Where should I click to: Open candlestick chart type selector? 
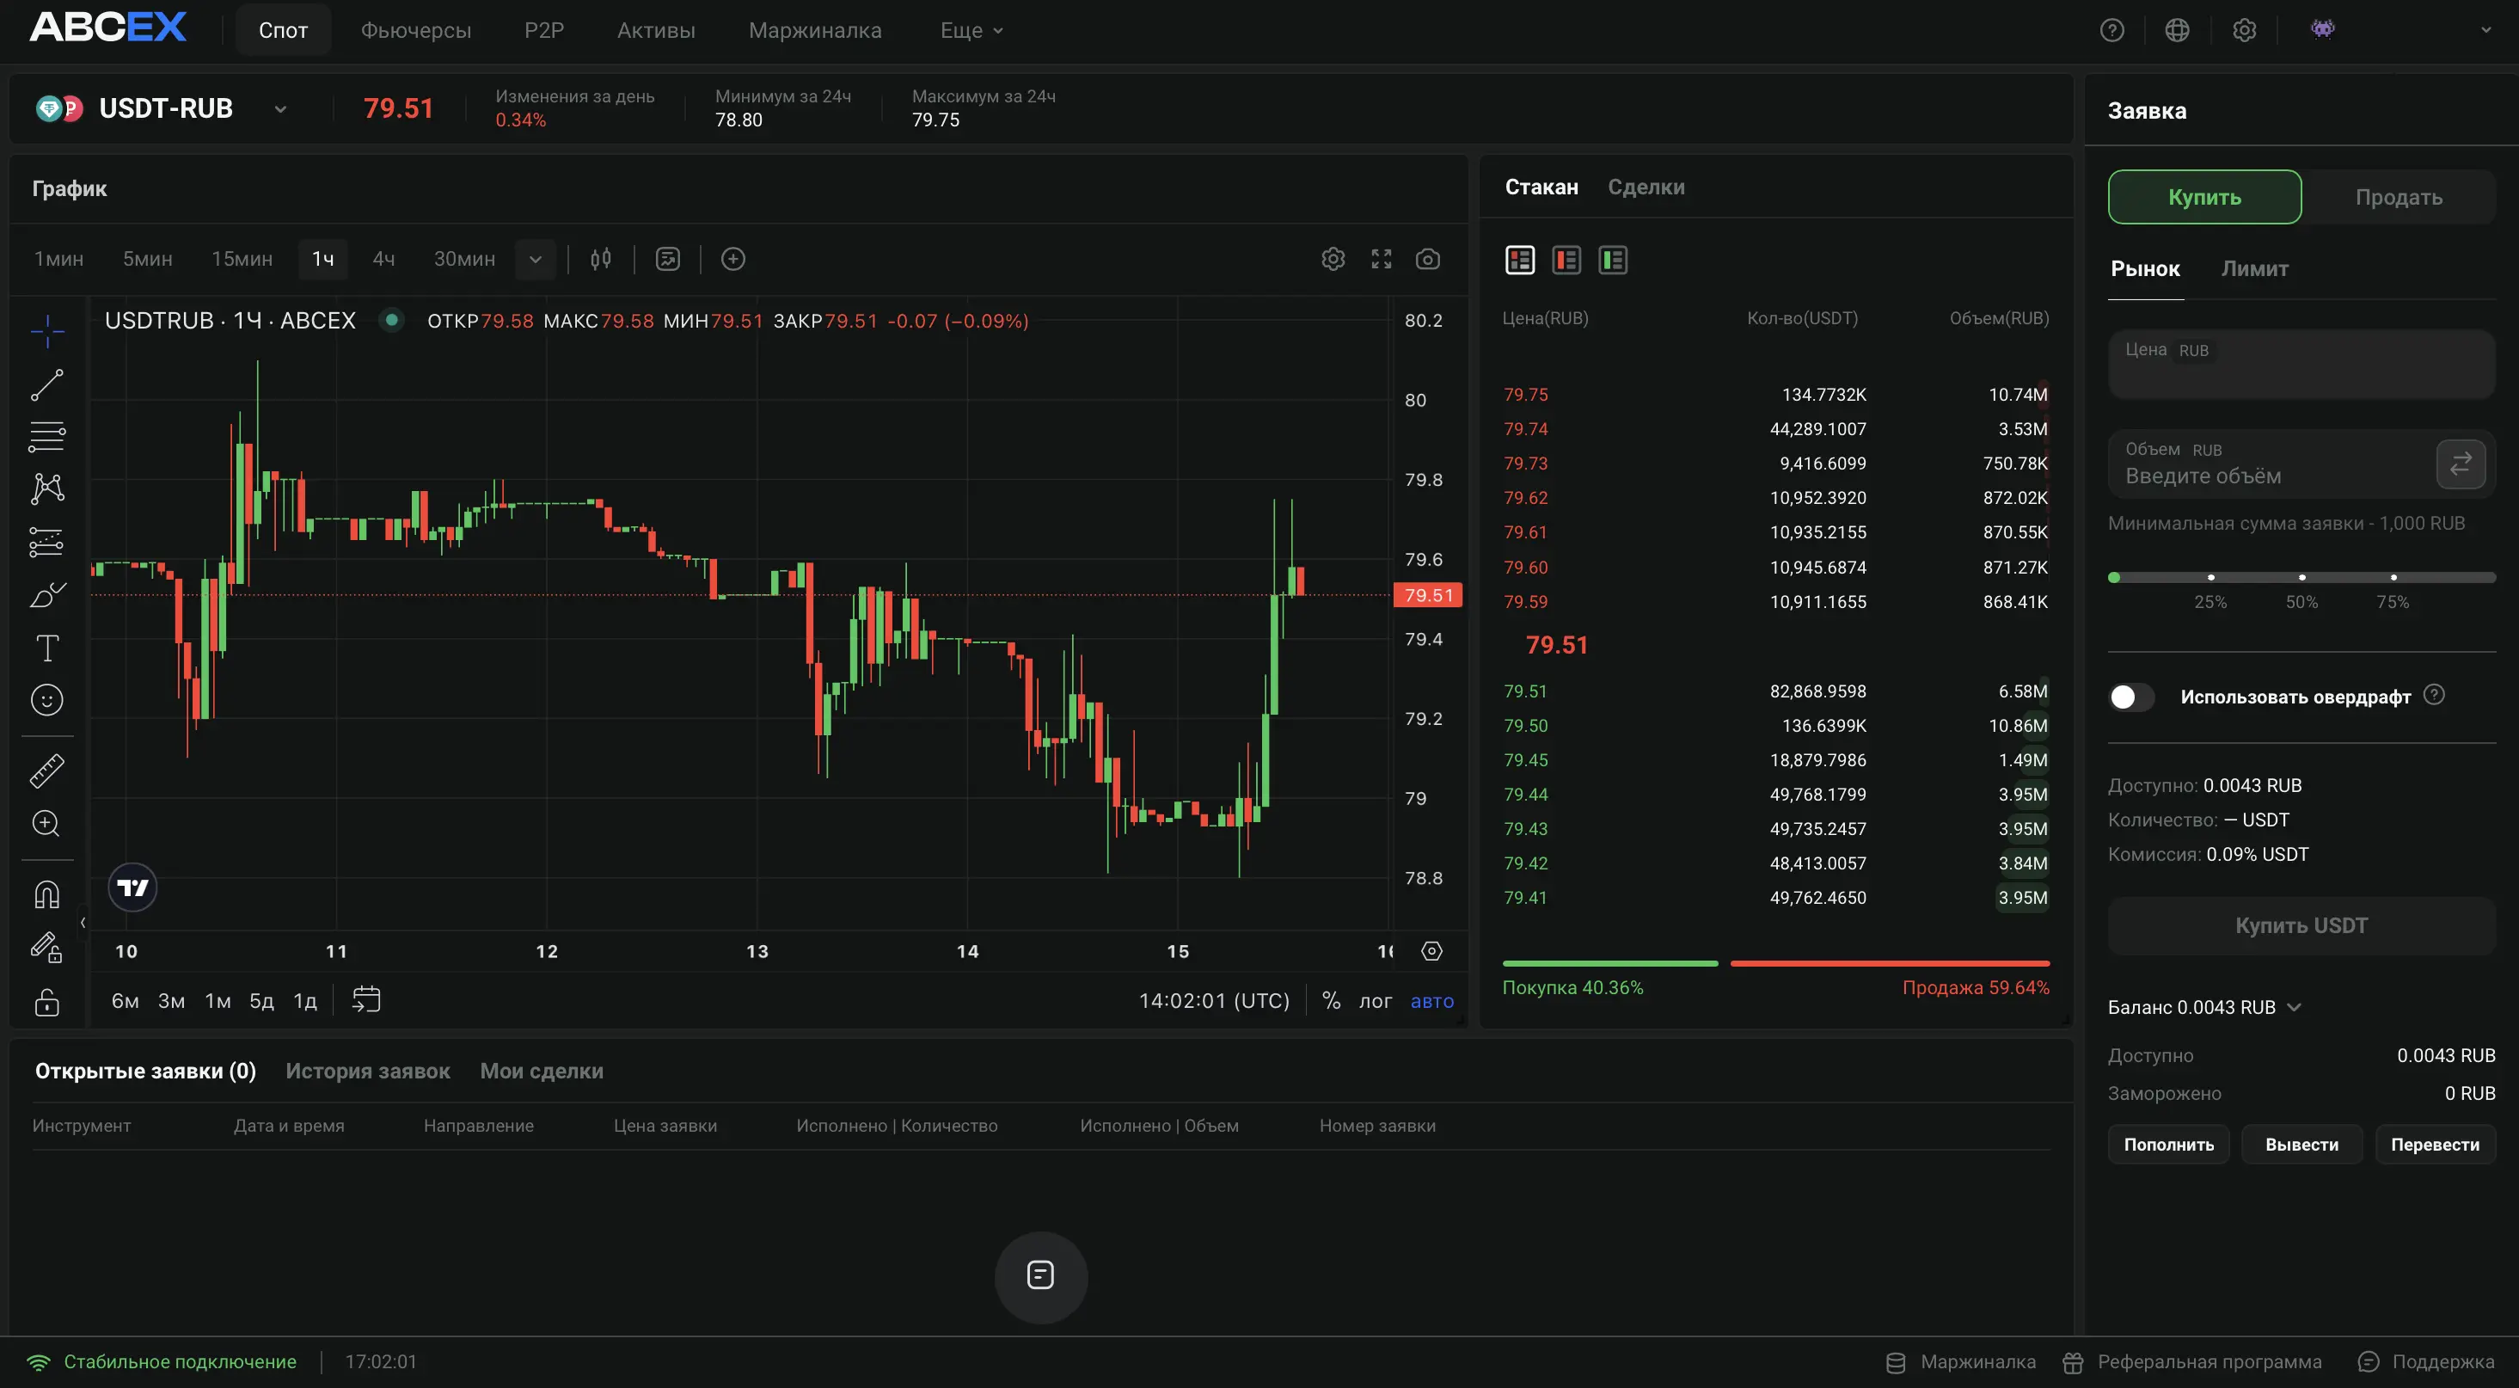pos(600,259)
